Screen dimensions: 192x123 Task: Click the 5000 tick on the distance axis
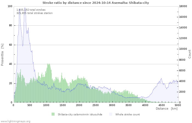pos(178,105)
